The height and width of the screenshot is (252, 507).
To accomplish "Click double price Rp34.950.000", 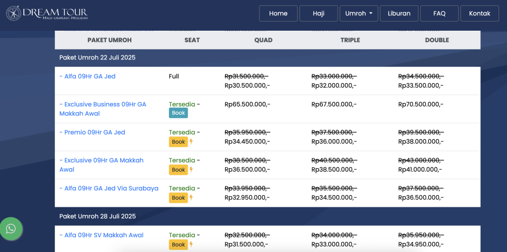I will [421, 245].
